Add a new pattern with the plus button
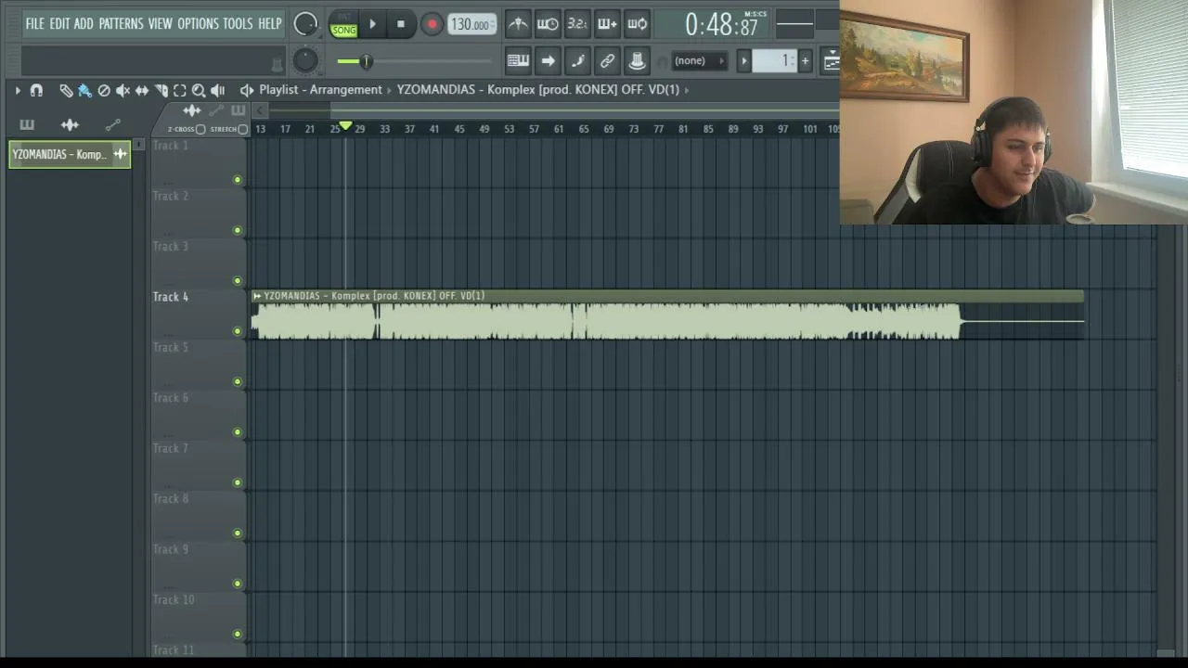 [805, 61]
